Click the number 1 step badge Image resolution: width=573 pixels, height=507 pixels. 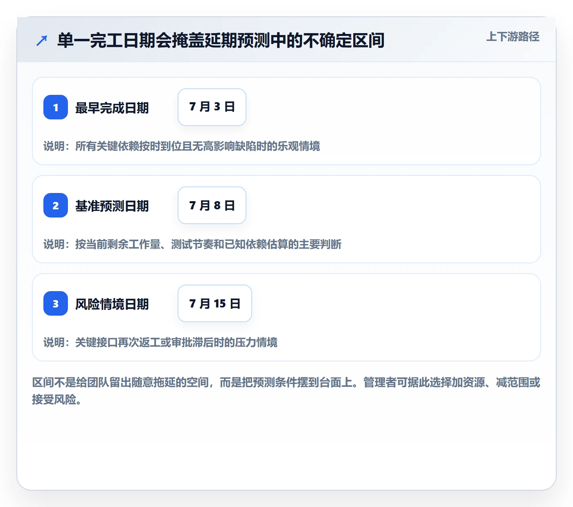[56, 107]
